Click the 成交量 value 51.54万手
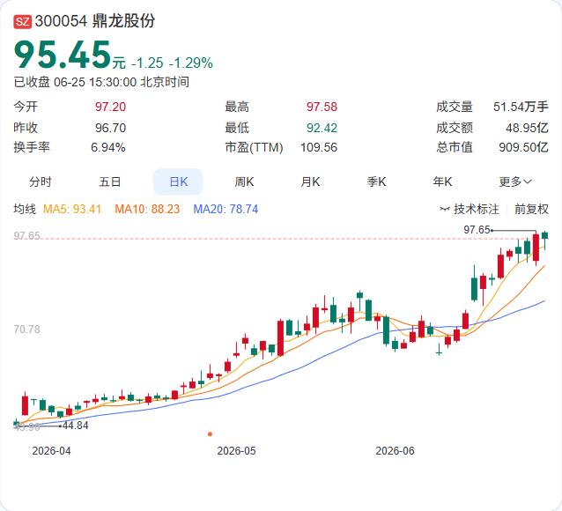 coord(521,107)
